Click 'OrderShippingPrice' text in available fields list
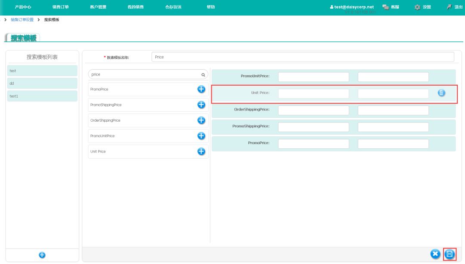The image size is (465, 264). (x=105, y=120)
